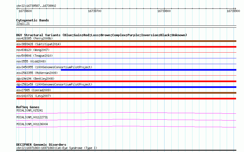Click thick red bar under esv3893428
The height and width of the screenshot is (152, 244).
[126, 47]
